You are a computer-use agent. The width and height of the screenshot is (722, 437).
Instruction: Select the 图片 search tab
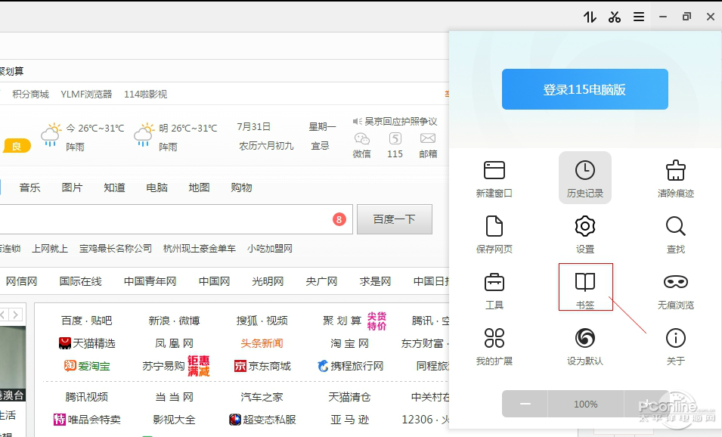click(x=72, y=188)
